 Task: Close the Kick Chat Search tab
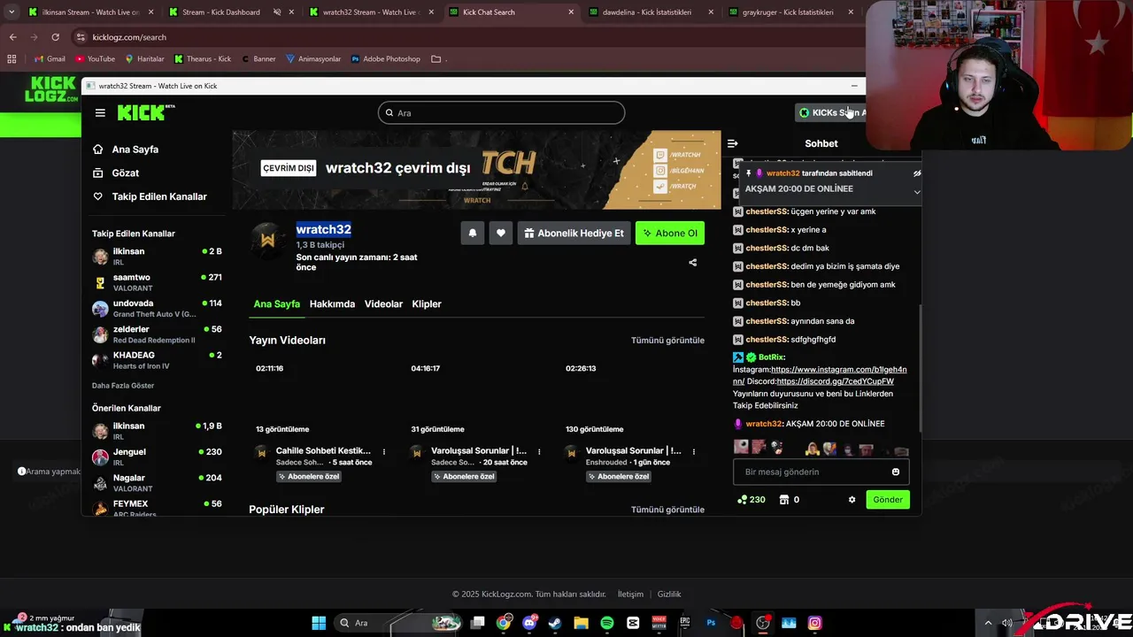point(571,12)
